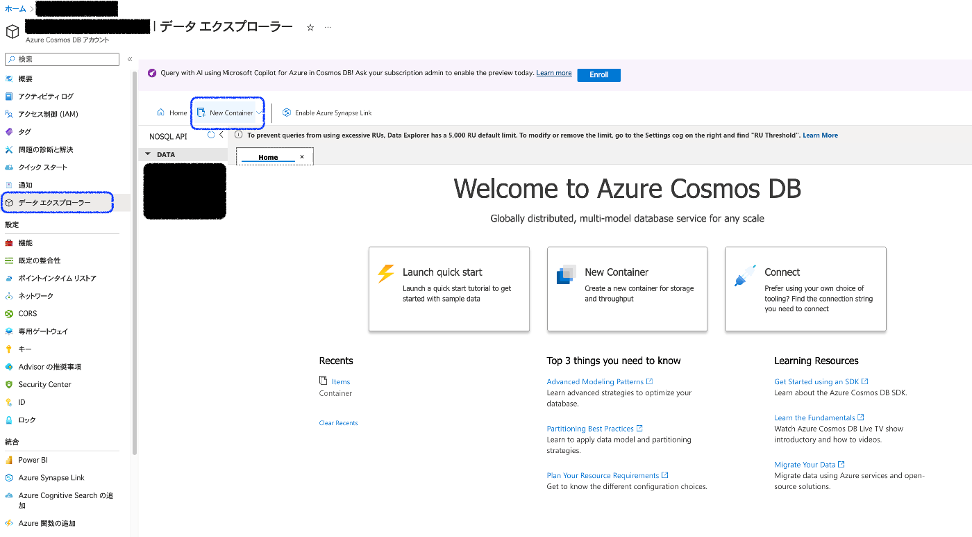
Task: Open the キー key icon
Action: [9, 349]
